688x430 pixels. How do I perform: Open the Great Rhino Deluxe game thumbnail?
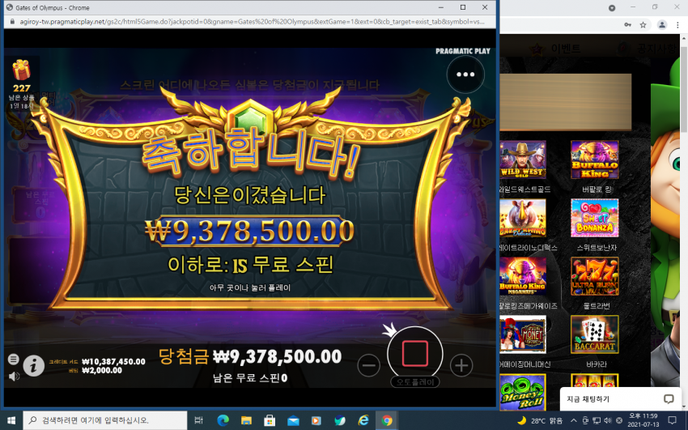click(523, 218)
